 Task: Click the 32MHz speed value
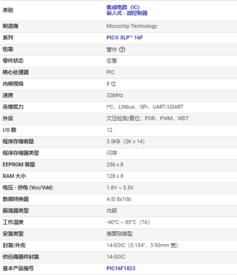click(115, 95)
